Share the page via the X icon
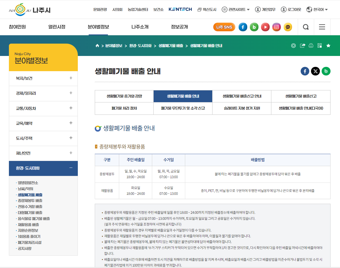The height and width of the screenshot is (268, 340). 315,71
